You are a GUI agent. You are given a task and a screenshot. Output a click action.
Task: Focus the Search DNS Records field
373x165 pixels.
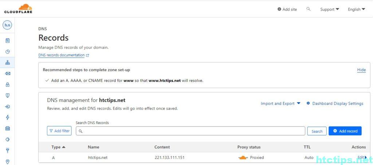[190, 131]
